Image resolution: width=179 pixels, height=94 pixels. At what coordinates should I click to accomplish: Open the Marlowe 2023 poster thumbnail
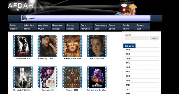48,77
